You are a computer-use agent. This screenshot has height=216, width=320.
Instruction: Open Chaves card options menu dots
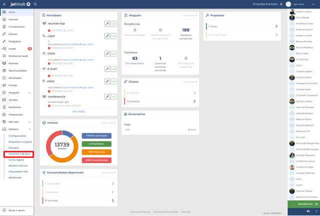coord(196,82)
